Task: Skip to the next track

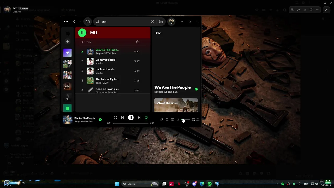Action: coord(139,118)
